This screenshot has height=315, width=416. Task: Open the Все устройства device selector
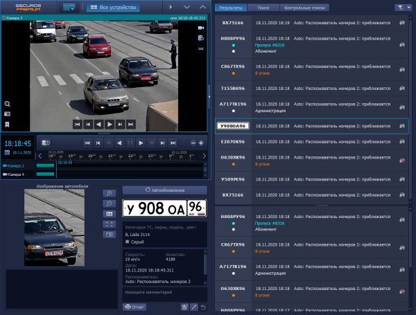click(114, 7)
